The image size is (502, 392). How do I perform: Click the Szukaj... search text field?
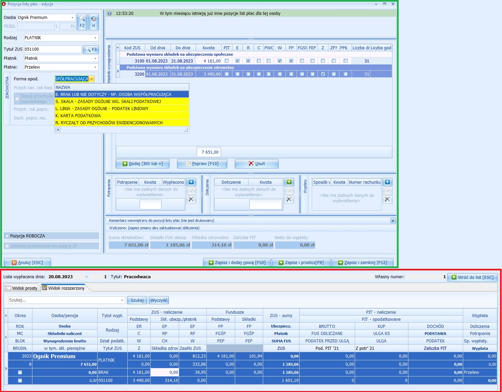click(64, 300)
